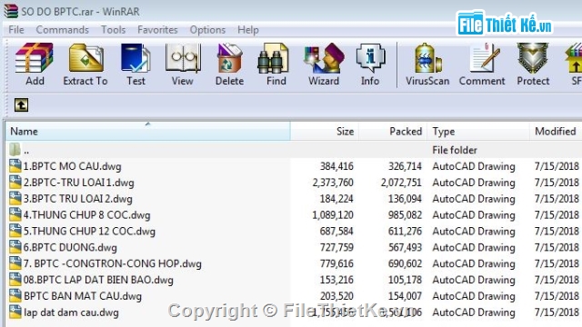Open the Find binoculars tool
This screenshot has width=582, height=327.
pos(274,58)
